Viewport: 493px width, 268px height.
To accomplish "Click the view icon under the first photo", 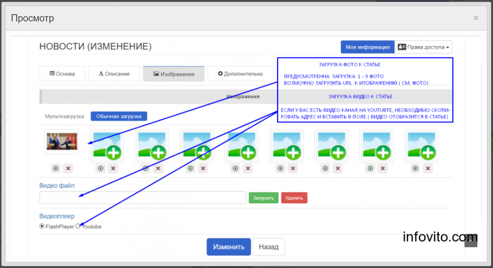I will pos(56,168).
